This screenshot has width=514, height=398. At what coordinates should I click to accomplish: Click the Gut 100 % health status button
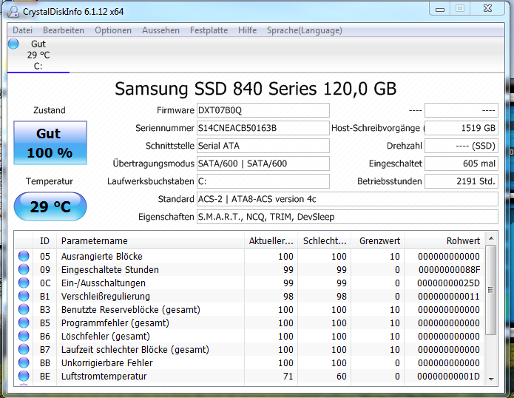(50, 143)
